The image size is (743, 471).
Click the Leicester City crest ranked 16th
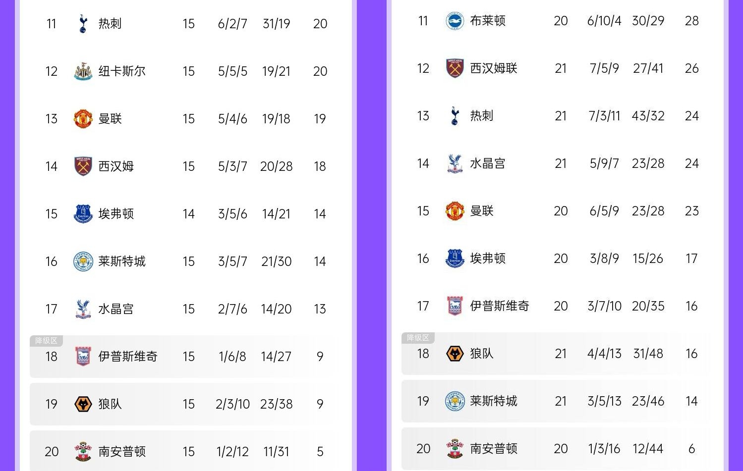[x=83, y=262]
